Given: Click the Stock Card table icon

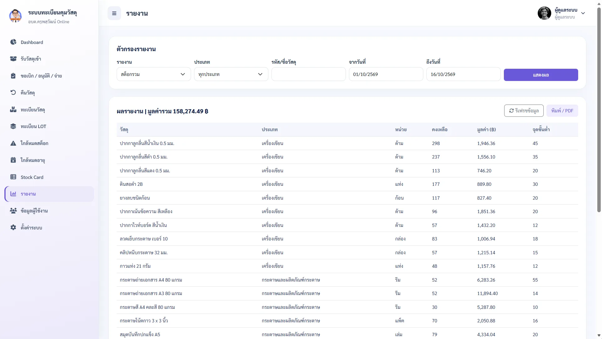Looking at the screenshot, I should (x=13, y=177).
